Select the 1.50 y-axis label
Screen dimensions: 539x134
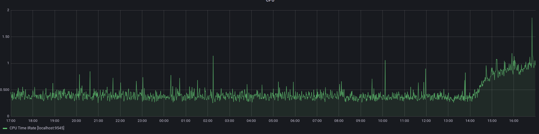tap(6, 37)
